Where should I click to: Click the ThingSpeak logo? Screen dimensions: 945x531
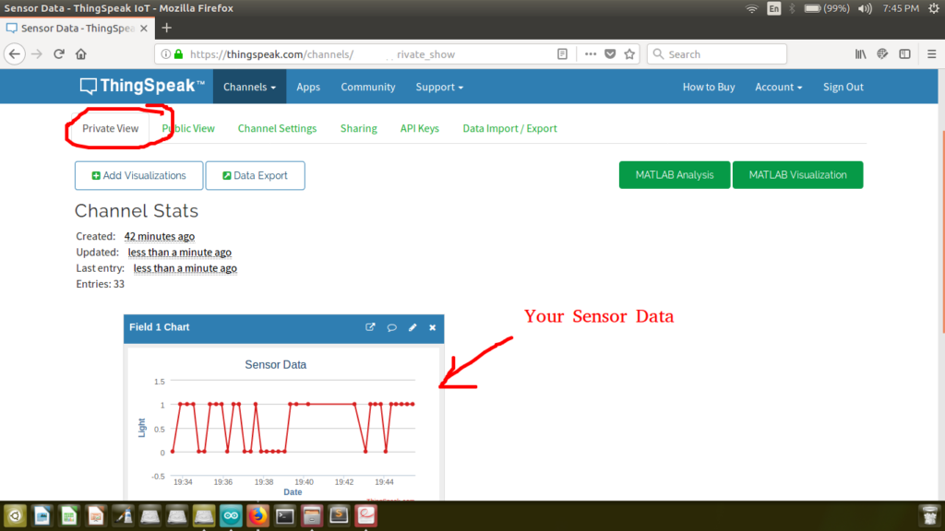point(142,86)
